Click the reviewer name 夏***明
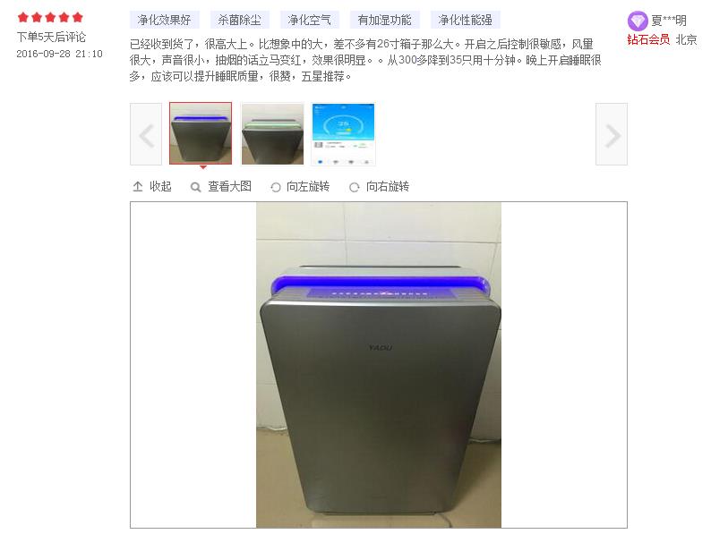This screenshot has height=534, width=728. point(669,21)
